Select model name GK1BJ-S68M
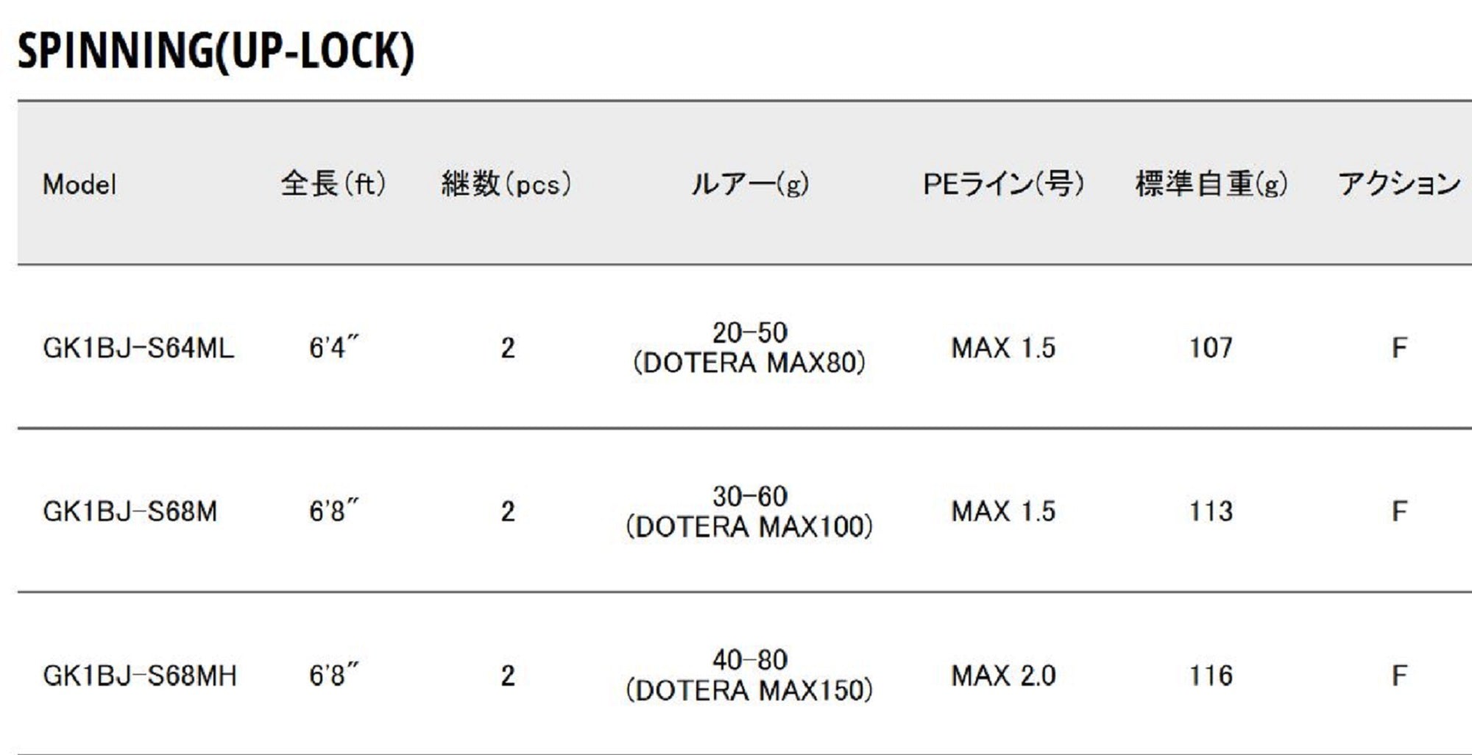1472x755 pixels. click(x=130, y=511)
